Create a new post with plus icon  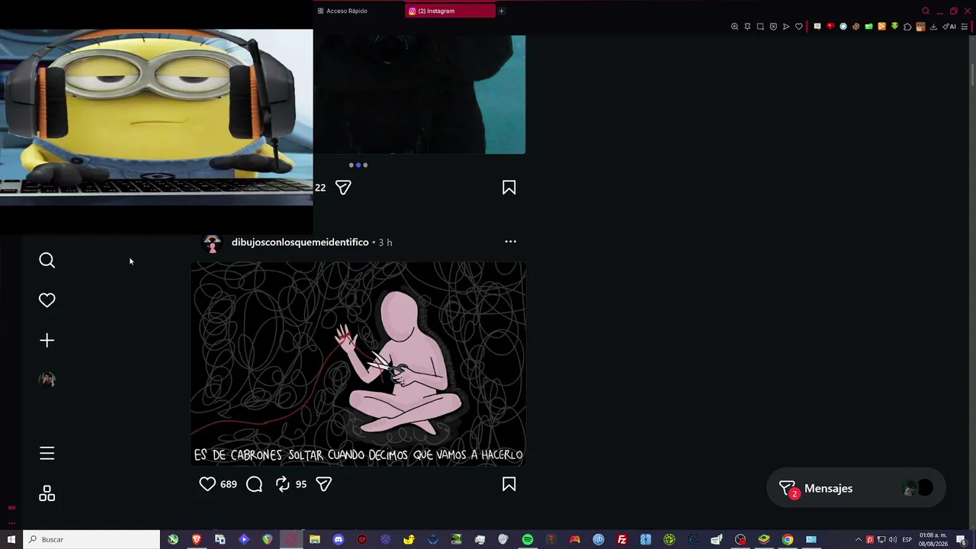pos(47,340)
